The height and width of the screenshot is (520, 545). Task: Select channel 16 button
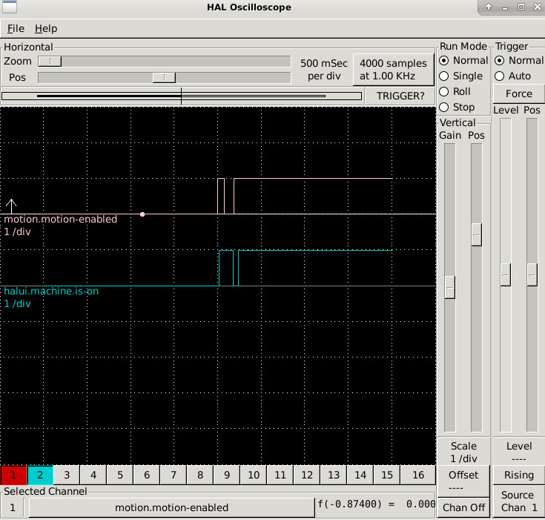pyautogui.click(x=418, y=475)
